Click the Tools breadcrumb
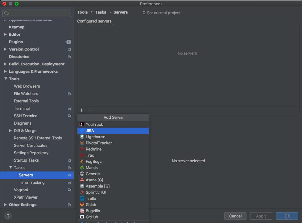302x223 pixels. [x=82, y=12]
